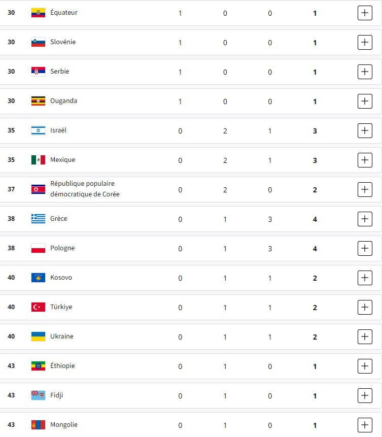Open the plus button for Serbie

click(365, 72)
